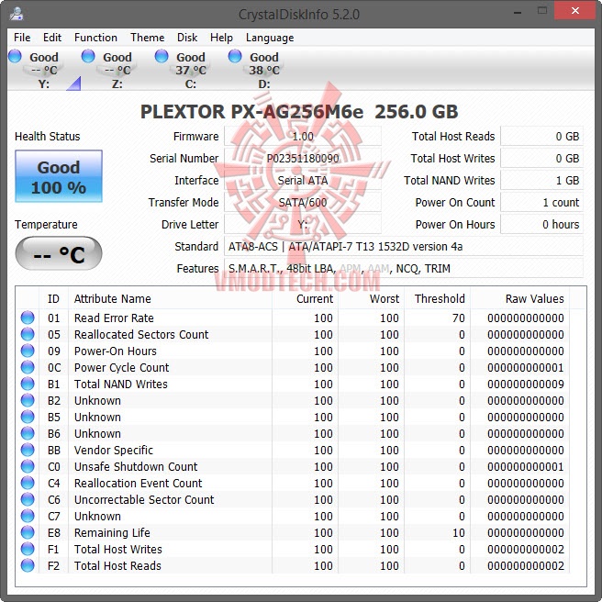Screen dimensions: 602x602
Task: Click status orb for B5 Unknown row
Action: [28, 417]
